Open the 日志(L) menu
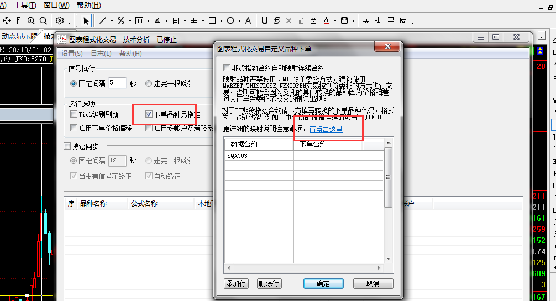This screenshot has height=301, width=556. point(101,53)
